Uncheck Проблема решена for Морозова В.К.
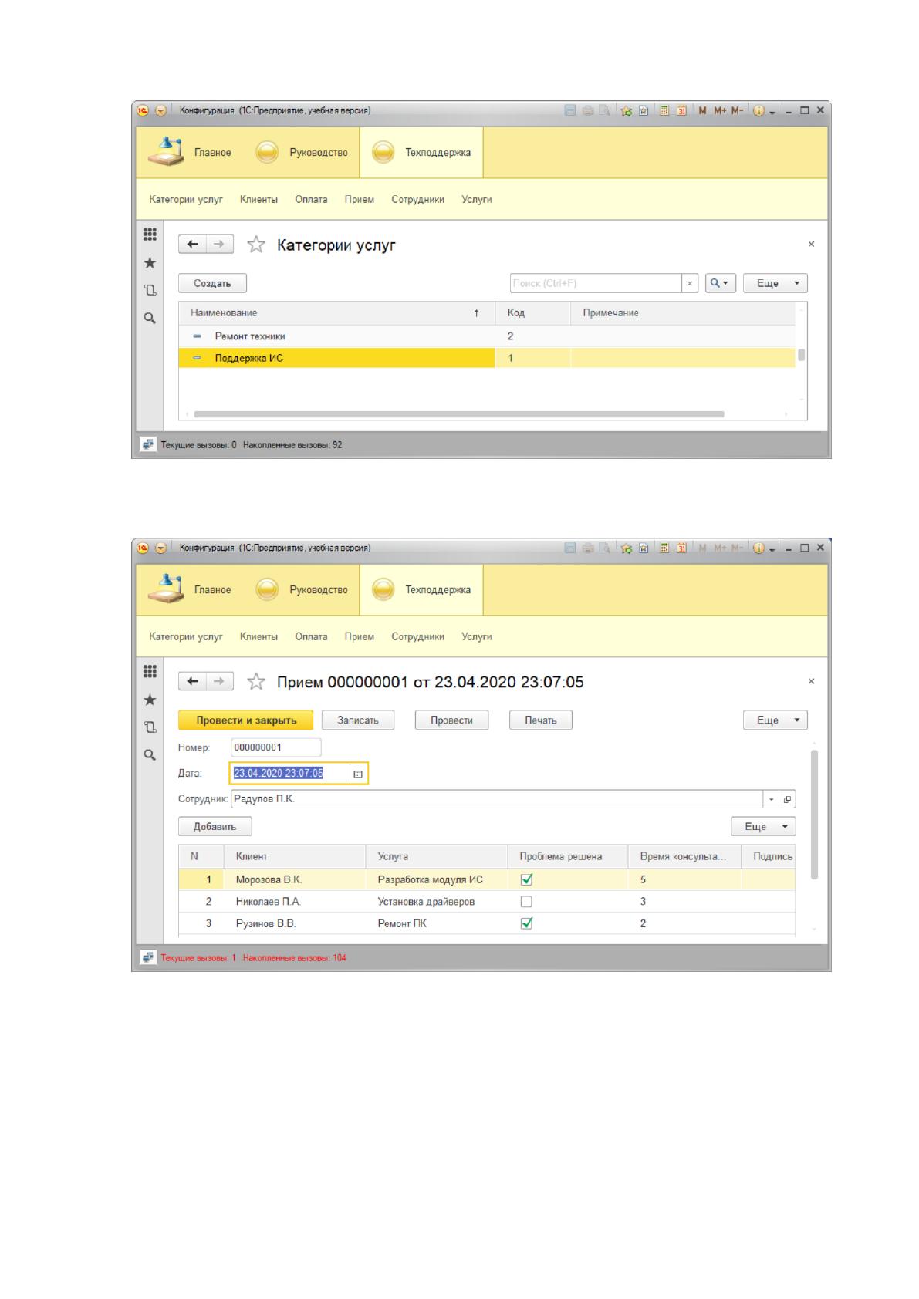Viewport: 919px width, 1299px height. click(x=527, y=879)
